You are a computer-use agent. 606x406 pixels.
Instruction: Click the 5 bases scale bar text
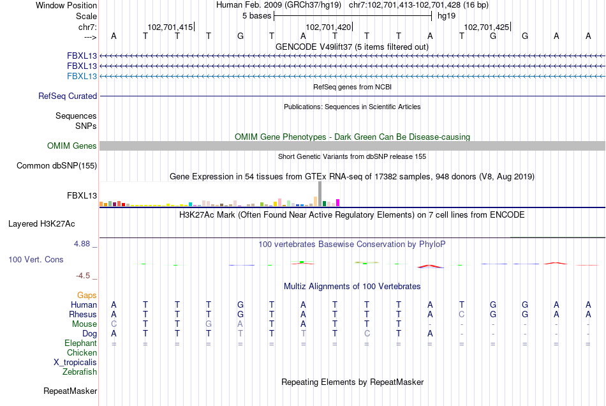[256, 16]
